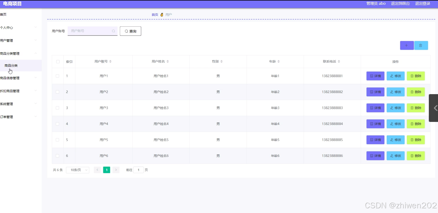
Task: Open details for 用户2
Action: pyautogui.click(x=375, y=92)
